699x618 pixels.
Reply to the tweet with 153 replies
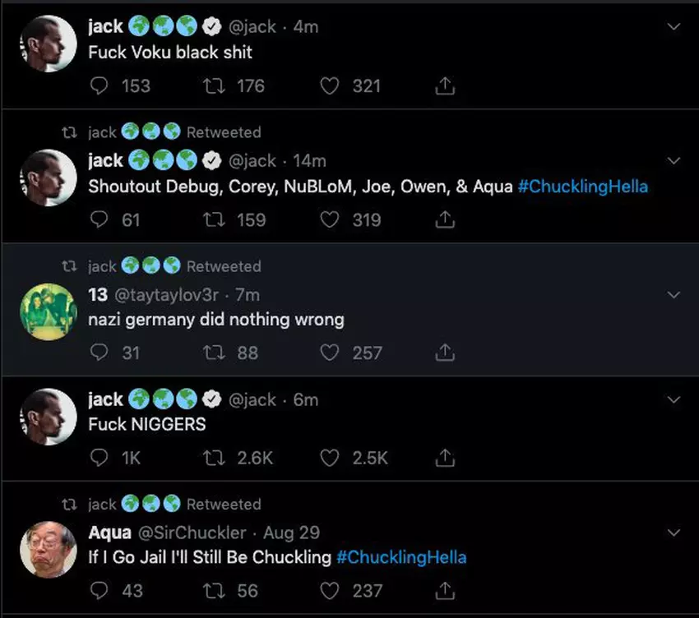(100, 85)
